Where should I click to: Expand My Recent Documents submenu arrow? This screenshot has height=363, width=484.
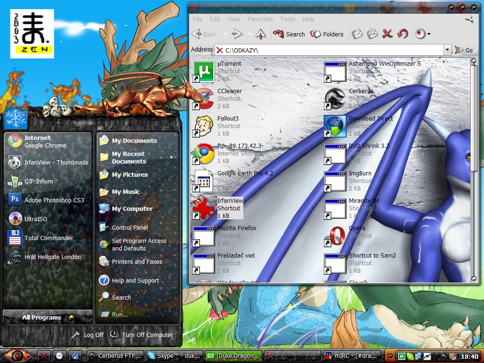point(172,157)
